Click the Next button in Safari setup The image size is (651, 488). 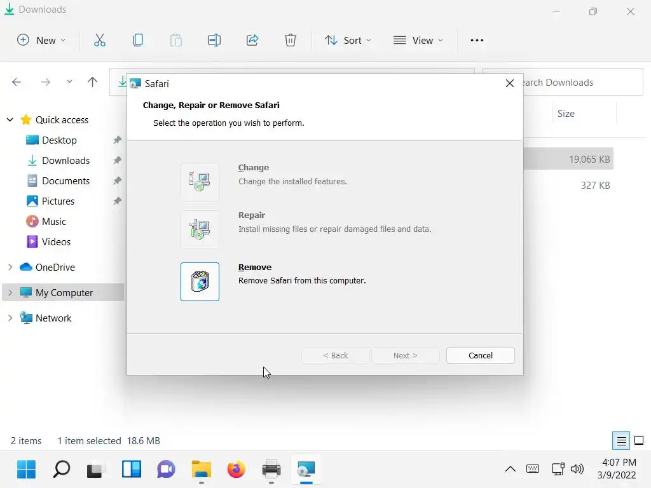pos(405,355)
